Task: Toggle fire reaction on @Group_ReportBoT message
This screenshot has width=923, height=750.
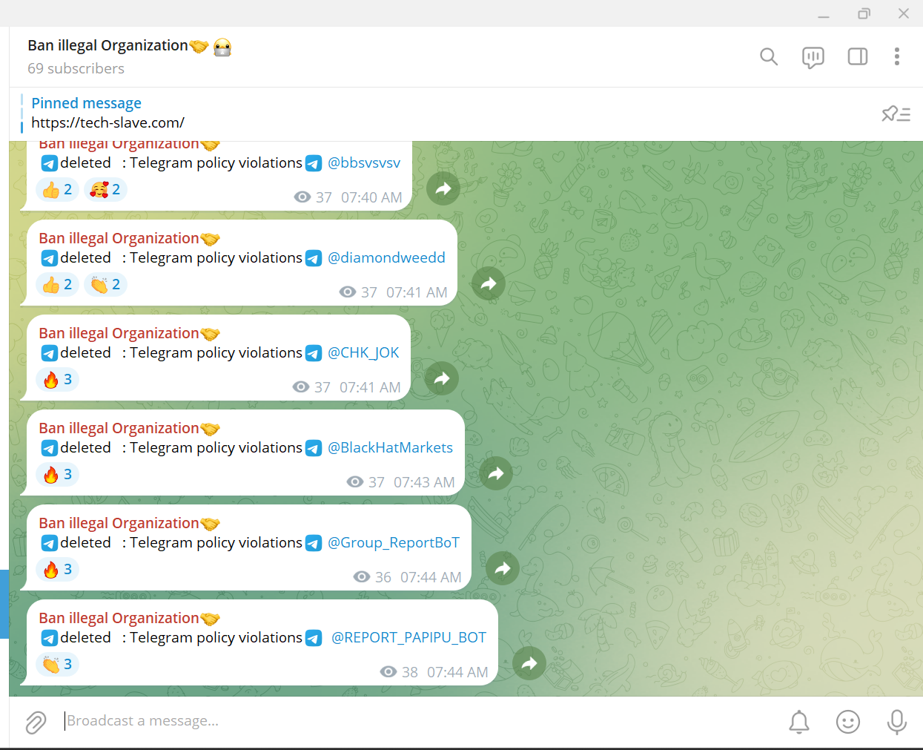Action: [57, 569]
